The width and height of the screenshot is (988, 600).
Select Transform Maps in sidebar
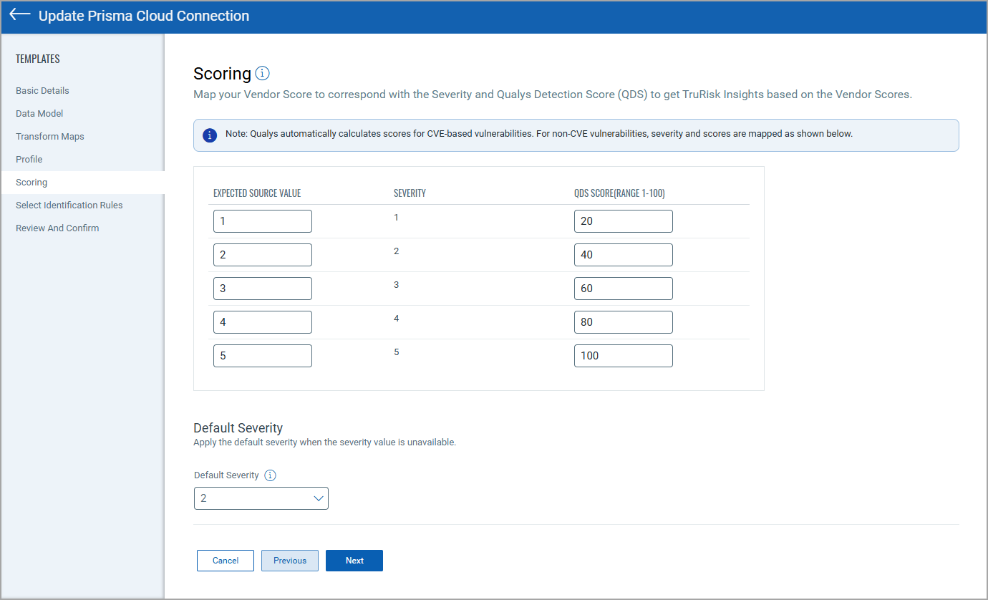click(50, 137)
